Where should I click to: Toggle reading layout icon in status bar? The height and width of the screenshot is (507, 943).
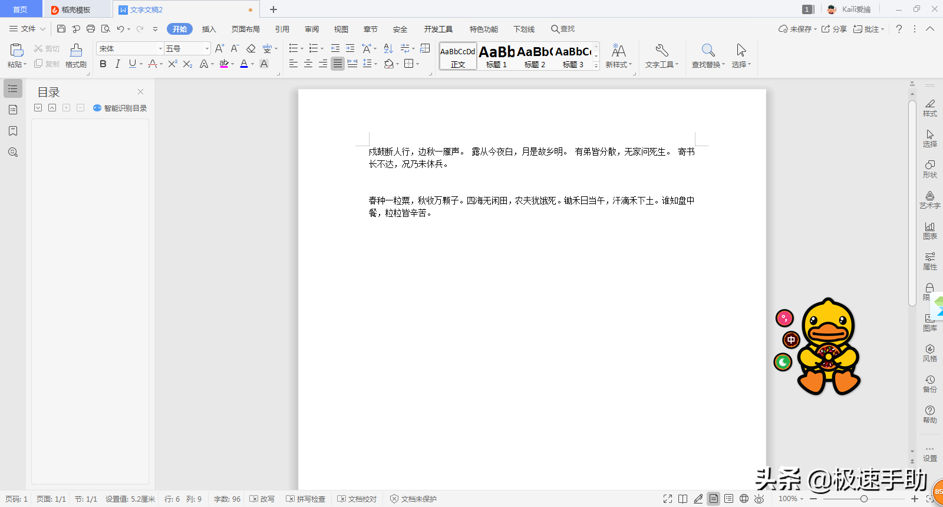pyautogui.click(x=683, y=499)
